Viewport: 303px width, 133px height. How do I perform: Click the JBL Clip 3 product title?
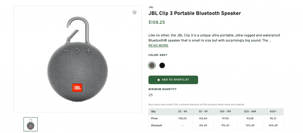(x=195, y=13)
